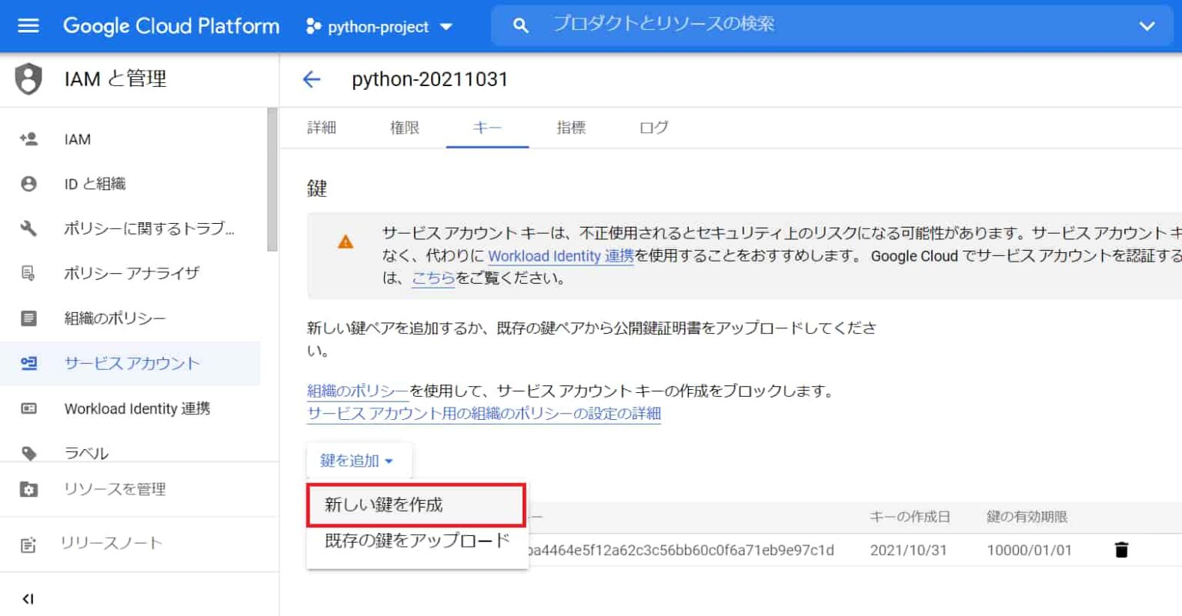The height and width of the screenshot is (616, 1182).
Task: Follow the サービス アカウント用の組織のポリシーの設定の詳細 link
Action: coord(484,414)
